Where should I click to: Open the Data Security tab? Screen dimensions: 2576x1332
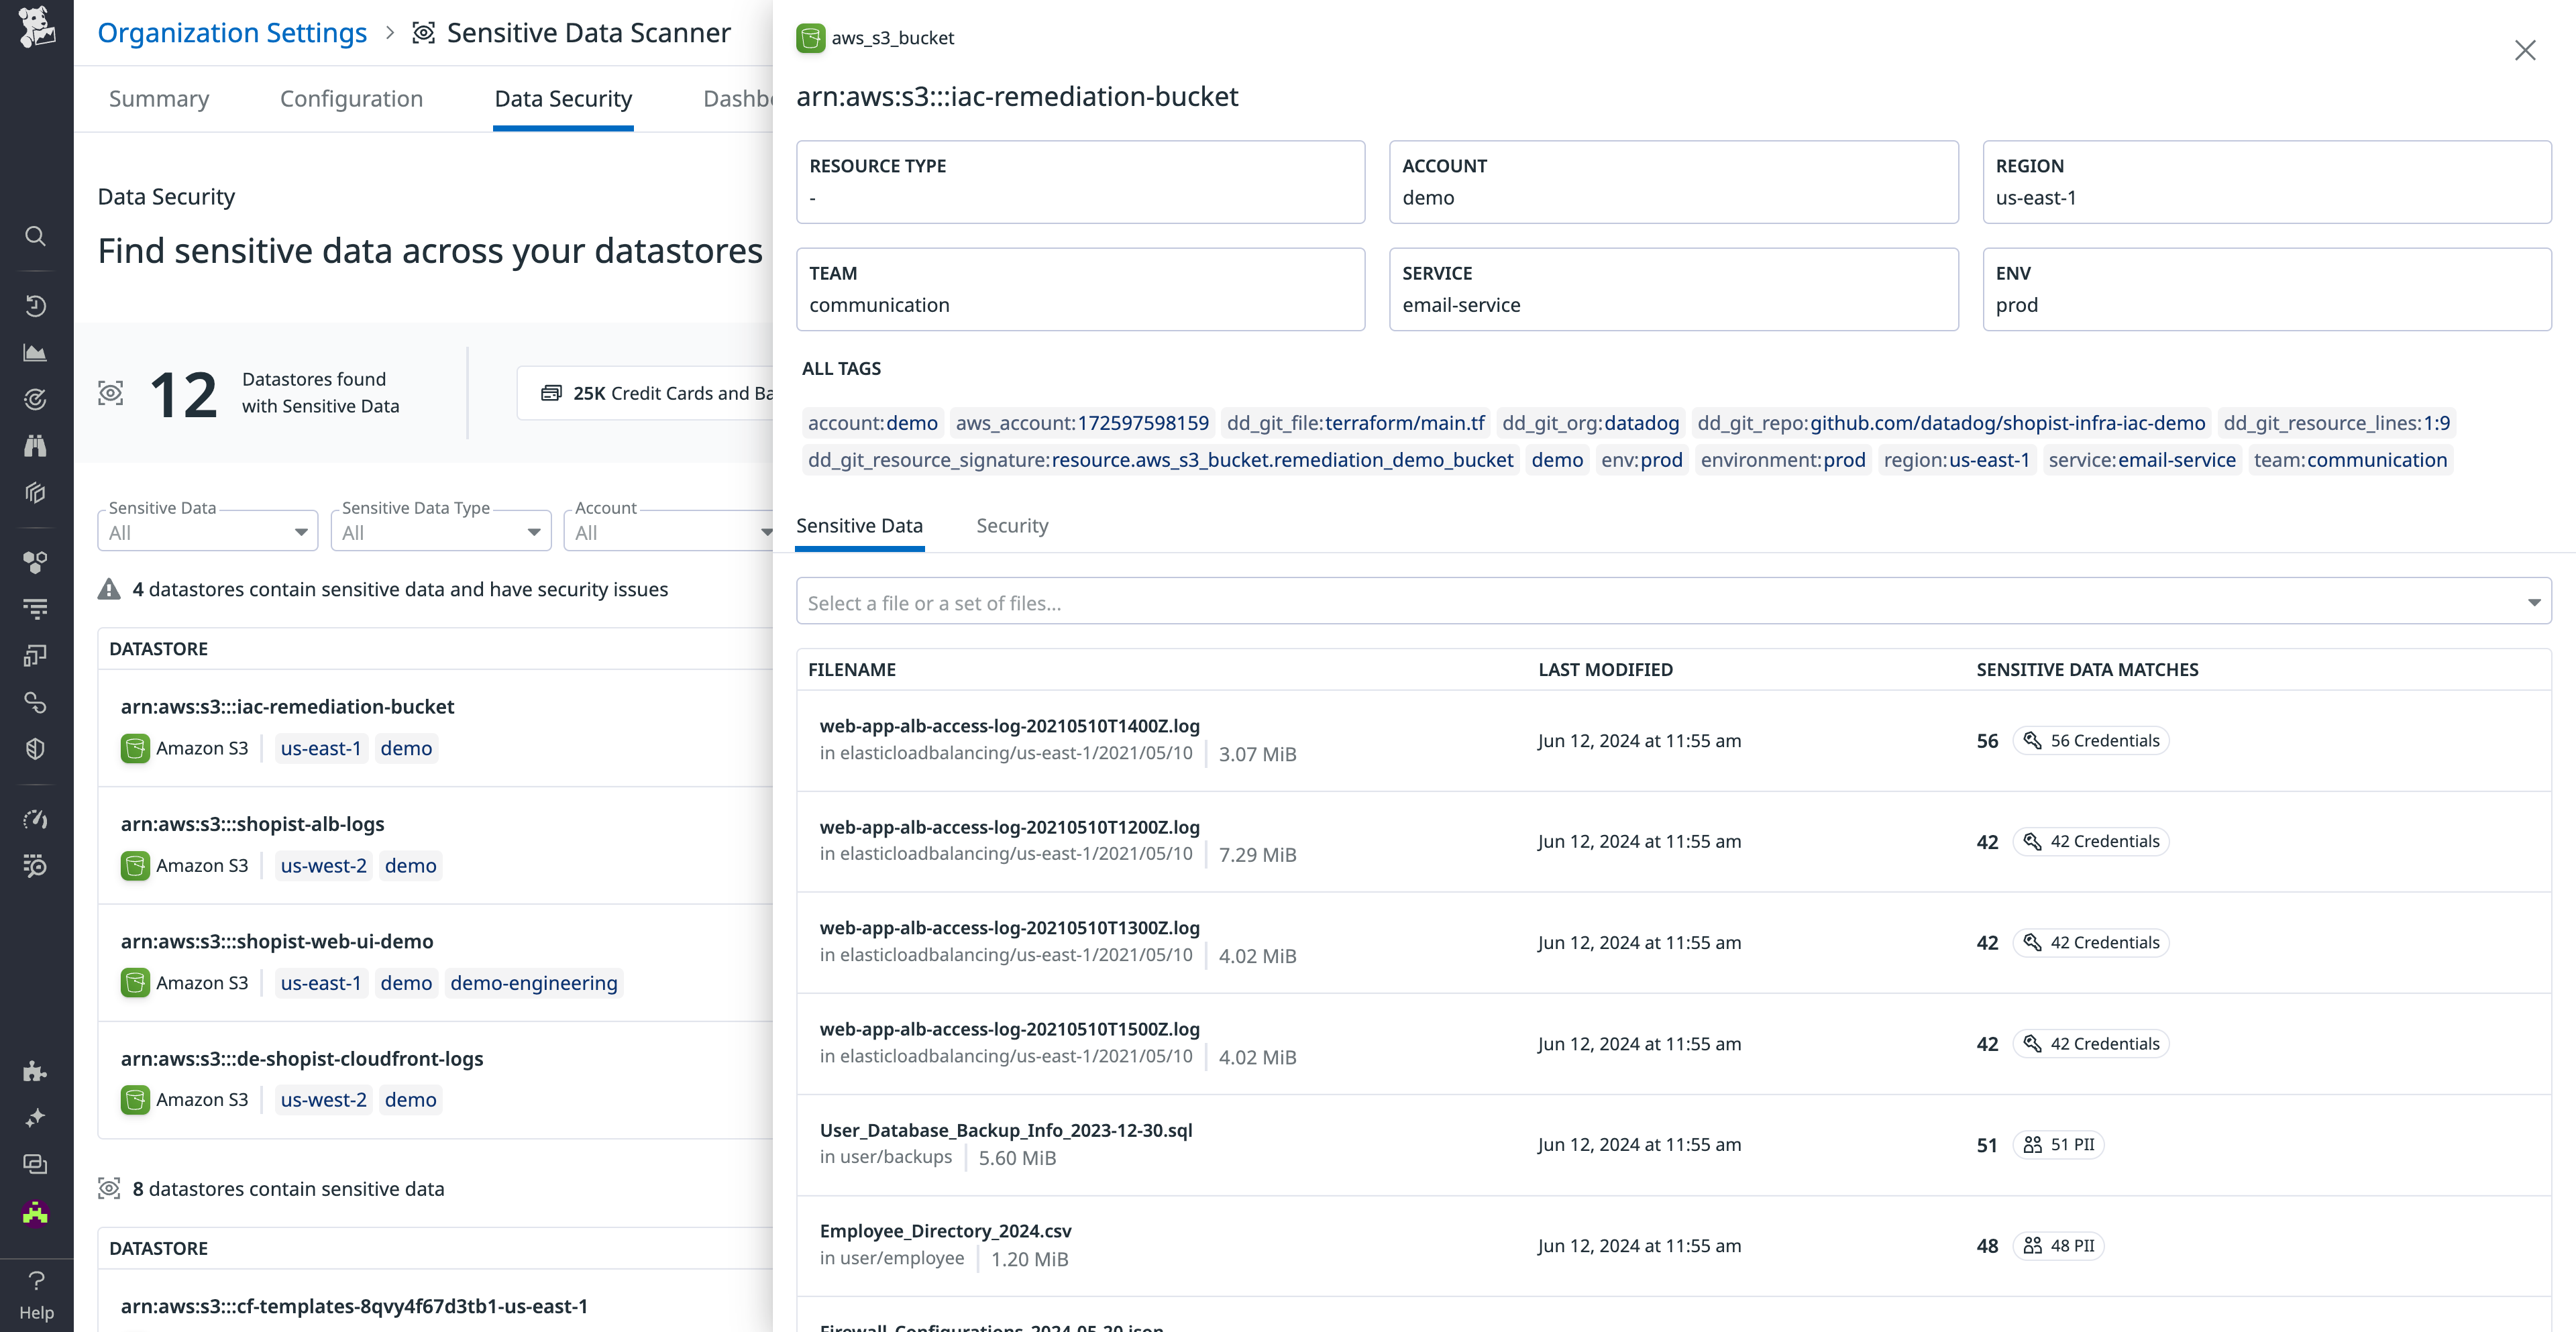pos(563,99)
